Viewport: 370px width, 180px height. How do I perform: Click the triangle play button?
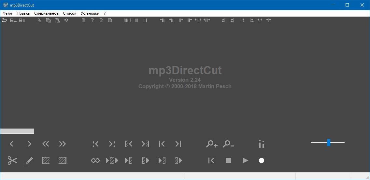[x=245, y=160]
